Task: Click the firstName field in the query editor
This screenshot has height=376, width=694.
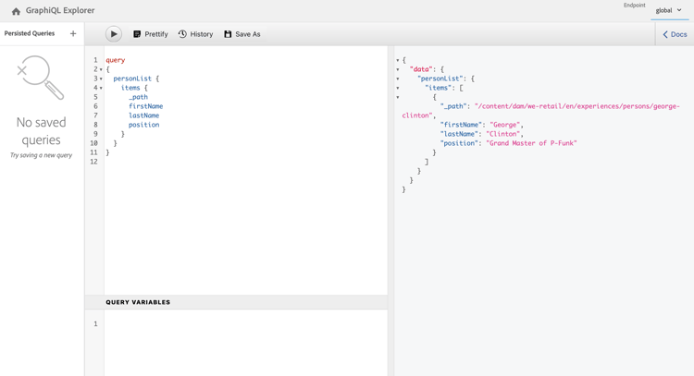Action: point(145,106)
